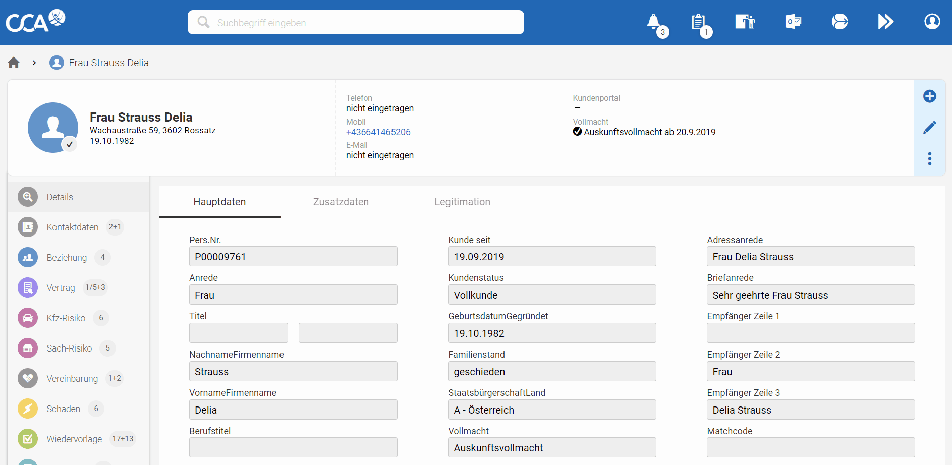Open the Kundenstatus field showing Vollkunde
The width and height of the screenshot is (952, 465).
click(x=552, y=295)
